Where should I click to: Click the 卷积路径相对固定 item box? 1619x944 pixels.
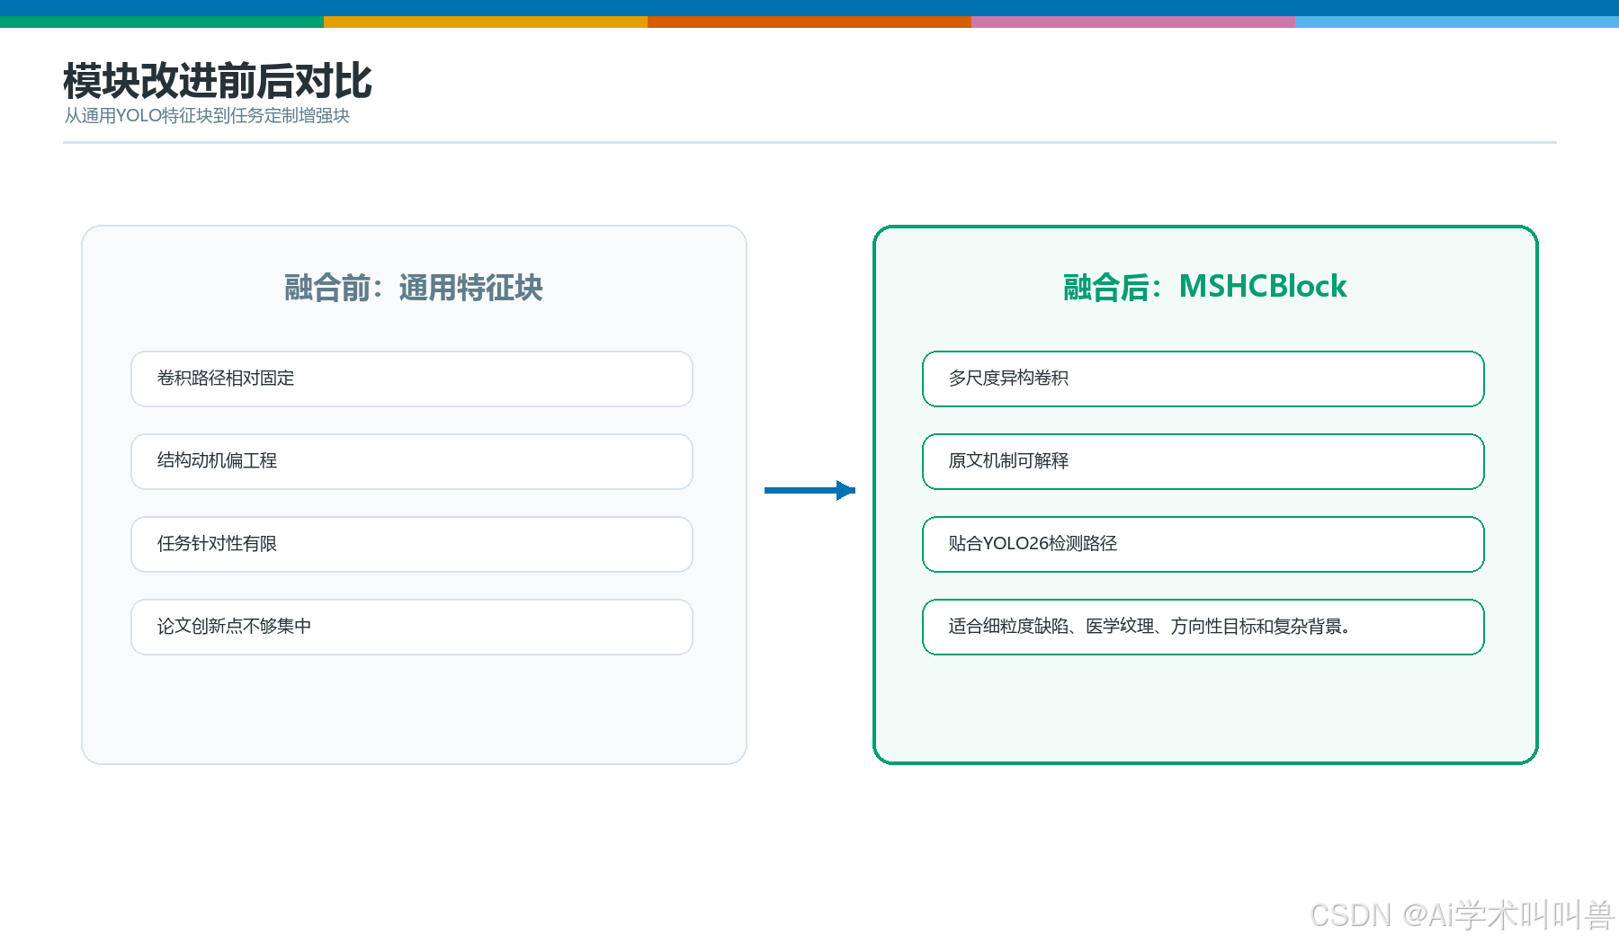pyautogui.click(x=412, y=378)
